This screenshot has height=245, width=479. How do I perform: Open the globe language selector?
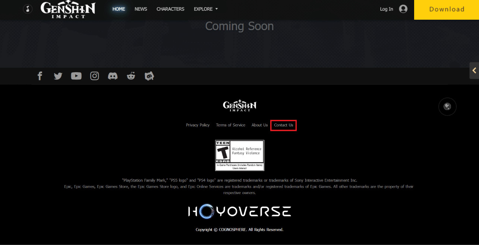click(x=447, y=107)
